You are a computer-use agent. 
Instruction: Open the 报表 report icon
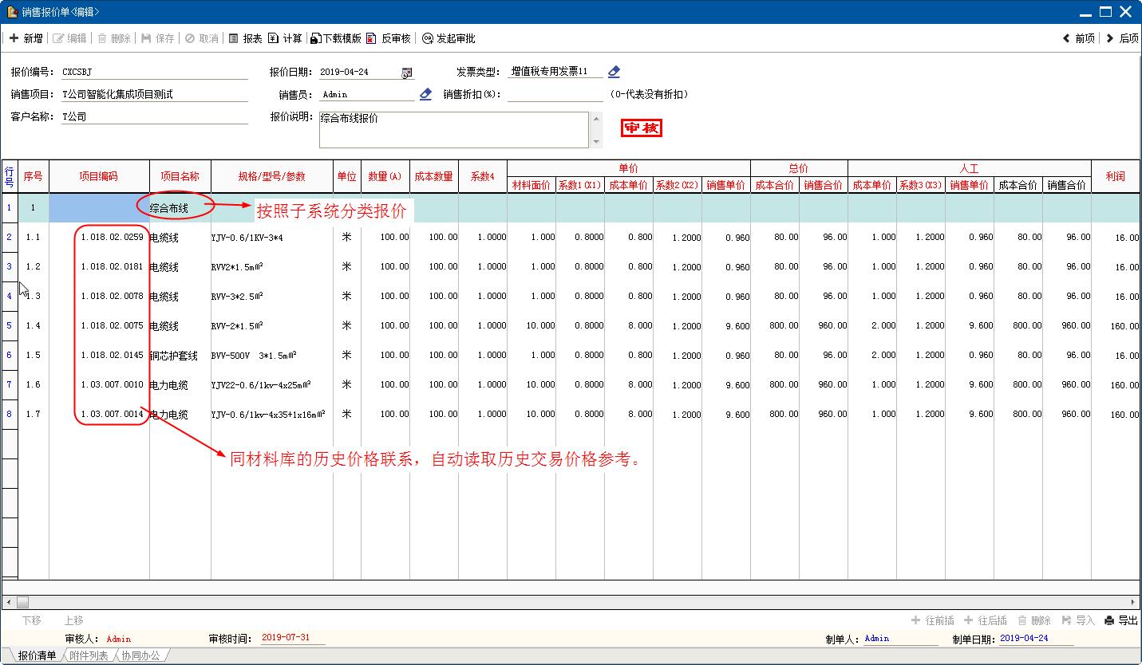click(234, 38)
